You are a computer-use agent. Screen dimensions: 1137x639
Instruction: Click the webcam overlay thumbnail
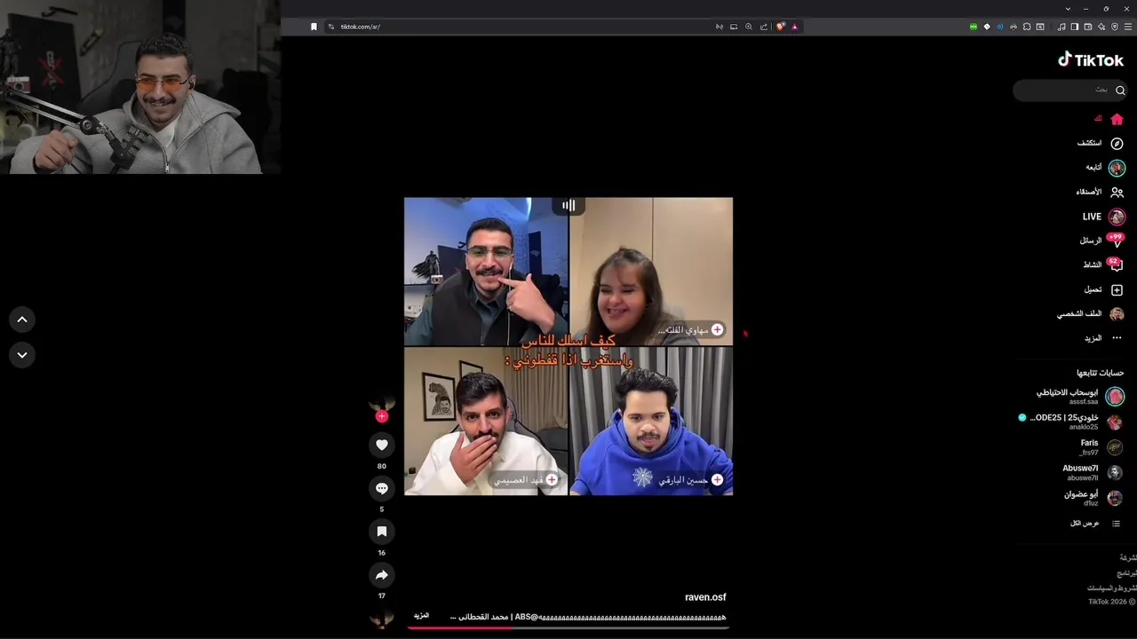pyautogui.click(x=140, y=87)
